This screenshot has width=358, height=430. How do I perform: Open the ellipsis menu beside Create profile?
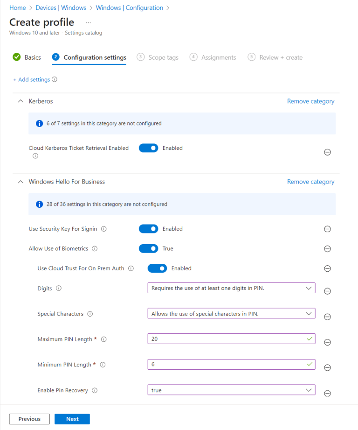click(88, 22)
